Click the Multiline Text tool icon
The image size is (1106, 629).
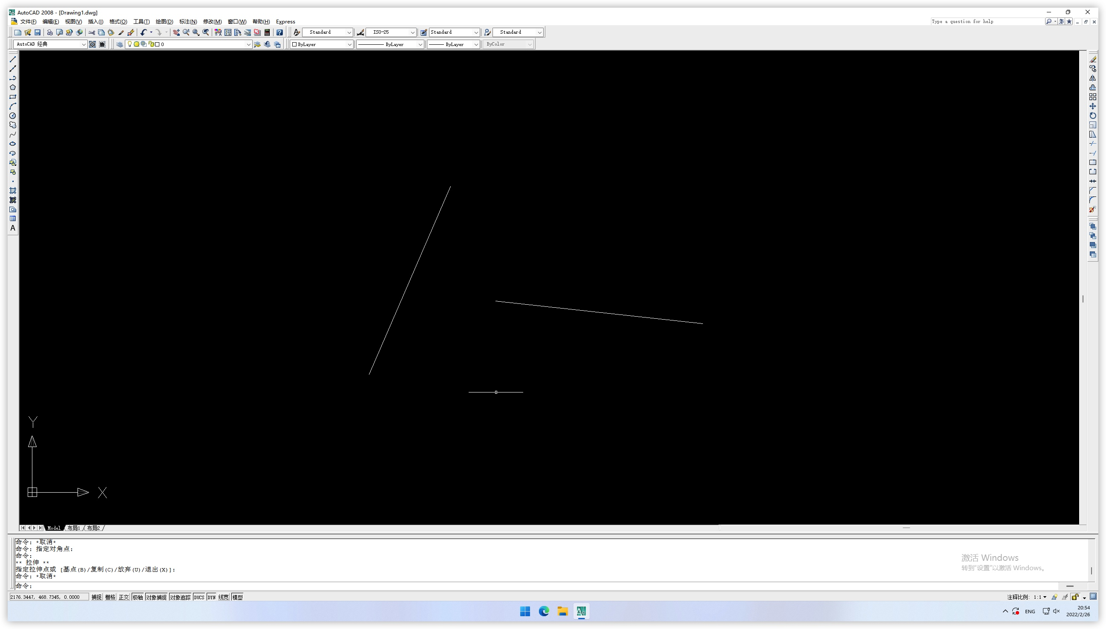click(12, 228)
